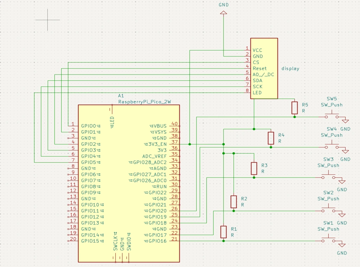The width and height of the screenshot is (360, 267).
Task: Click pin number 20 on the Pico
Action: tap(73, 239)
